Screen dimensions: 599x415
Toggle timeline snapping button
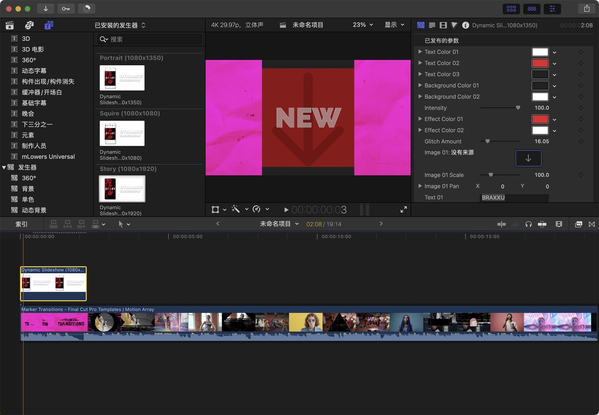pos(542,224)
